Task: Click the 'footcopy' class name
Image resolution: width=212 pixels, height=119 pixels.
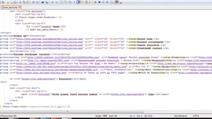Action: point(44,95)
